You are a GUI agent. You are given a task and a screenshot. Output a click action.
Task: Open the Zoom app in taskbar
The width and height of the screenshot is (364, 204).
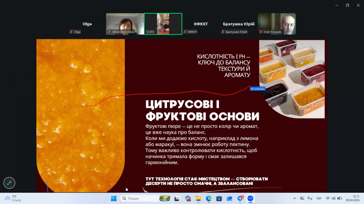point(250,199)
